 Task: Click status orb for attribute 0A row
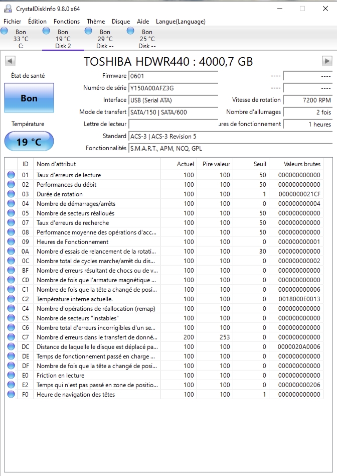coord(11,251)
